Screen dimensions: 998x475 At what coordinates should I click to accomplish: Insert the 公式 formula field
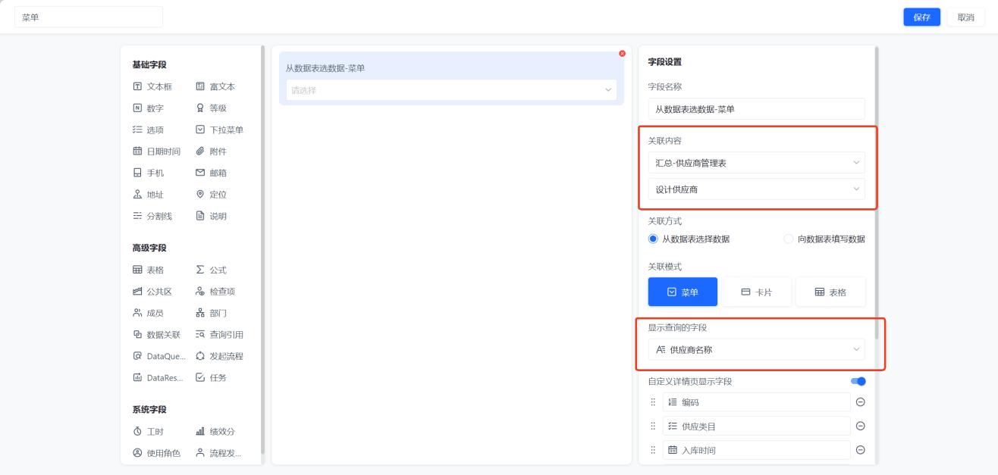pyautogui.click(x=211, y=270)
